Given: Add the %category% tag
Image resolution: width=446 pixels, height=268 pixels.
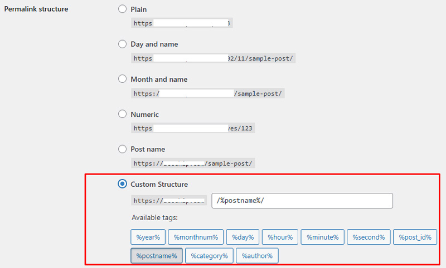Looking at the screenshot, I should pos(209,256).
